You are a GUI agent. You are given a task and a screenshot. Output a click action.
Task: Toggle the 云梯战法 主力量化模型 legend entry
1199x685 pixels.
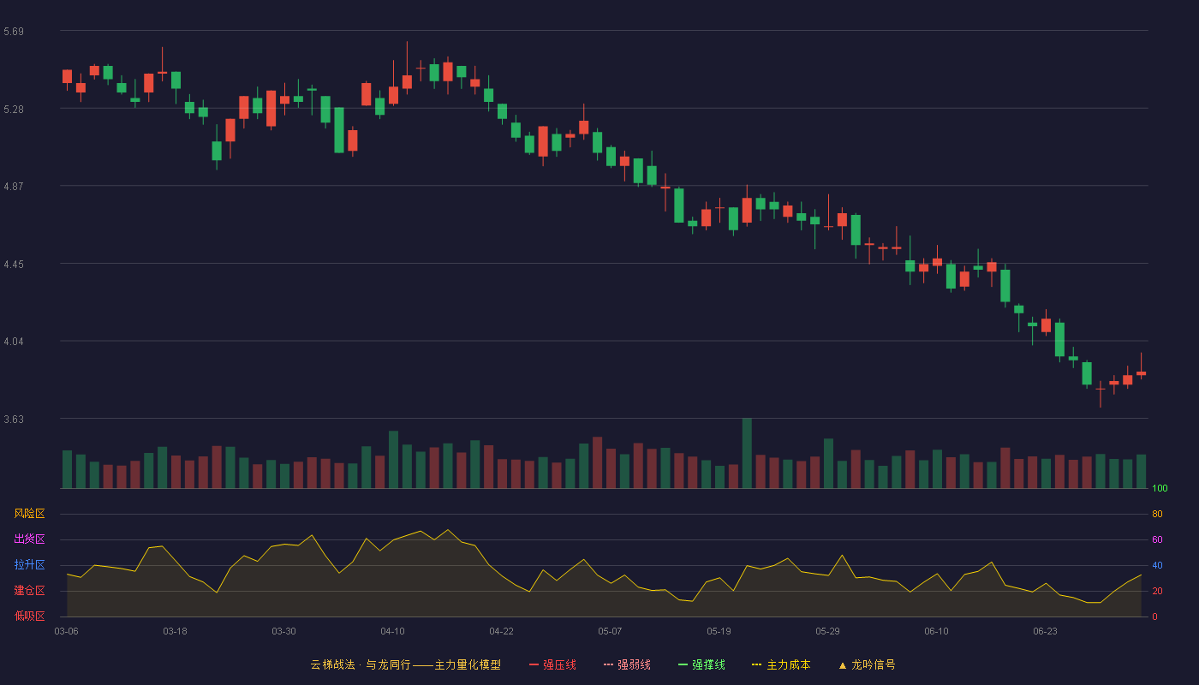[x=406, y=664]
